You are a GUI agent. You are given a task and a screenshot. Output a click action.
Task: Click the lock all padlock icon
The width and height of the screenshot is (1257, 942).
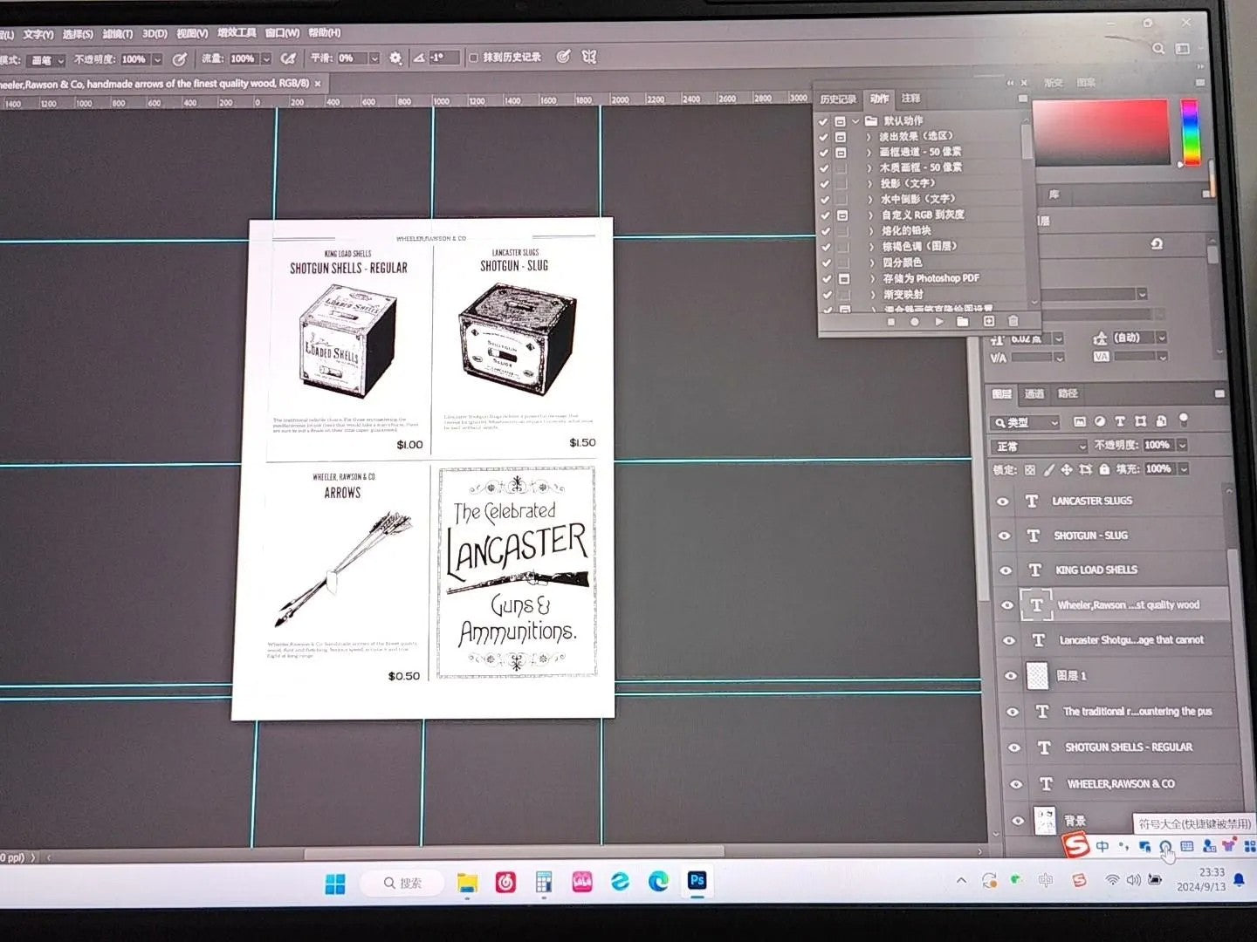coord(1104,469)
